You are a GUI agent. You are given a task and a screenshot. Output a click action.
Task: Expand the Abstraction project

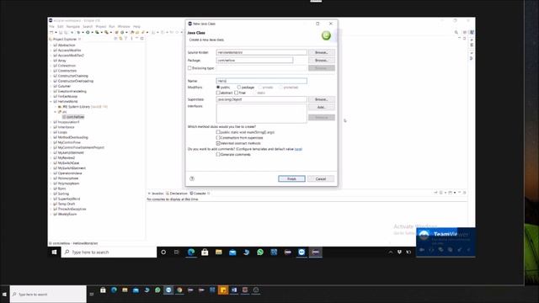pos(51,45)
